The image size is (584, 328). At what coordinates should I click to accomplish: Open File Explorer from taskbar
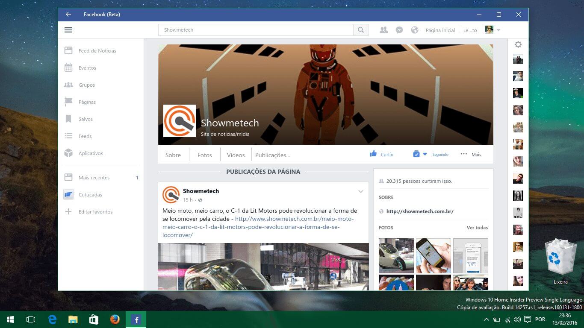(73, 319)
